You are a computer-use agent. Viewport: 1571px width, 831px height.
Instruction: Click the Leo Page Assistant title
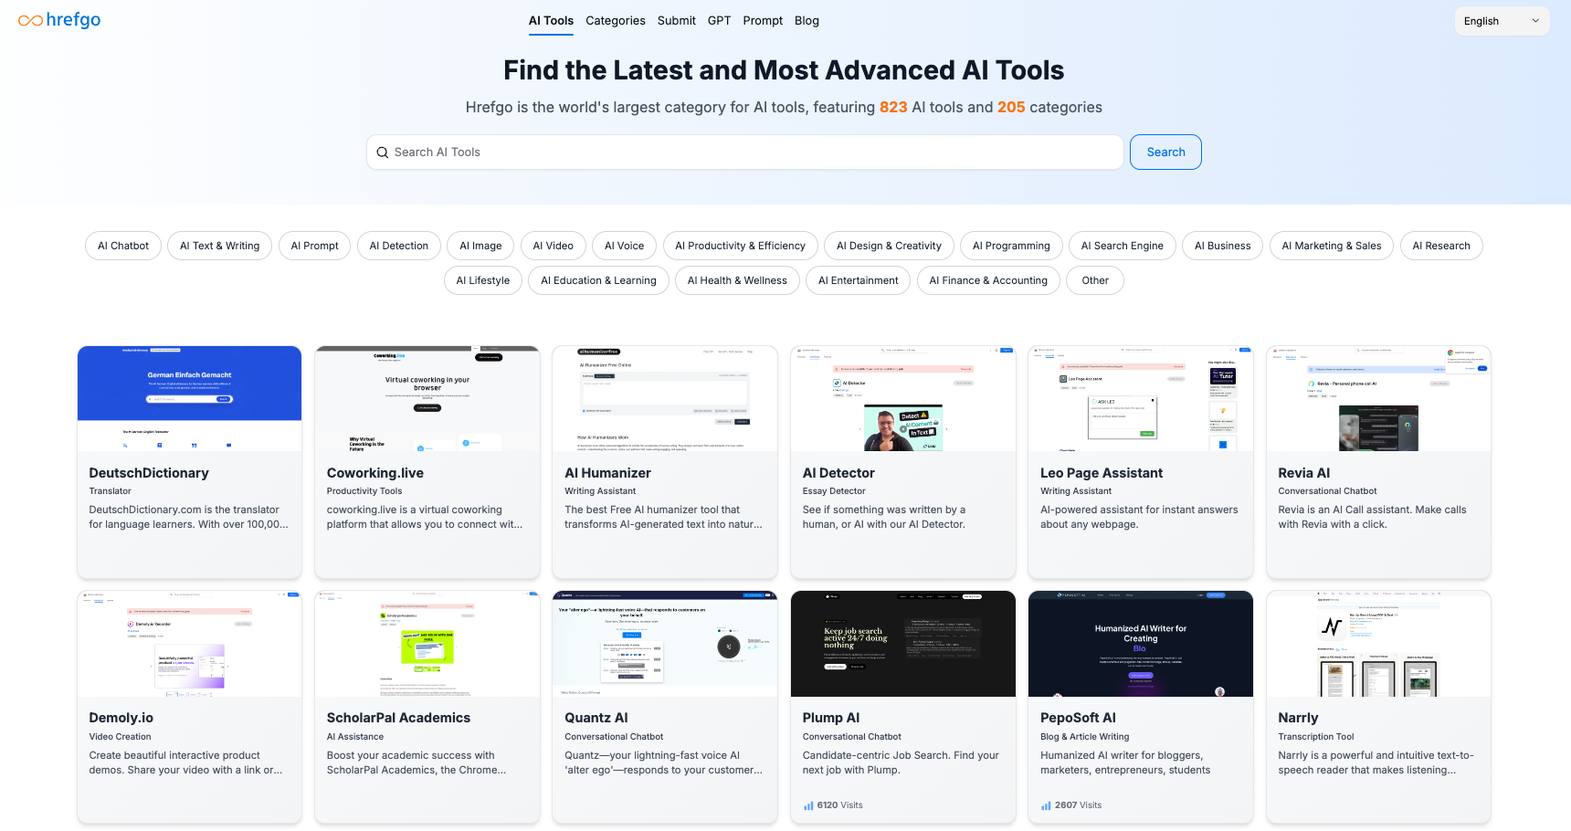(1102, 473)
